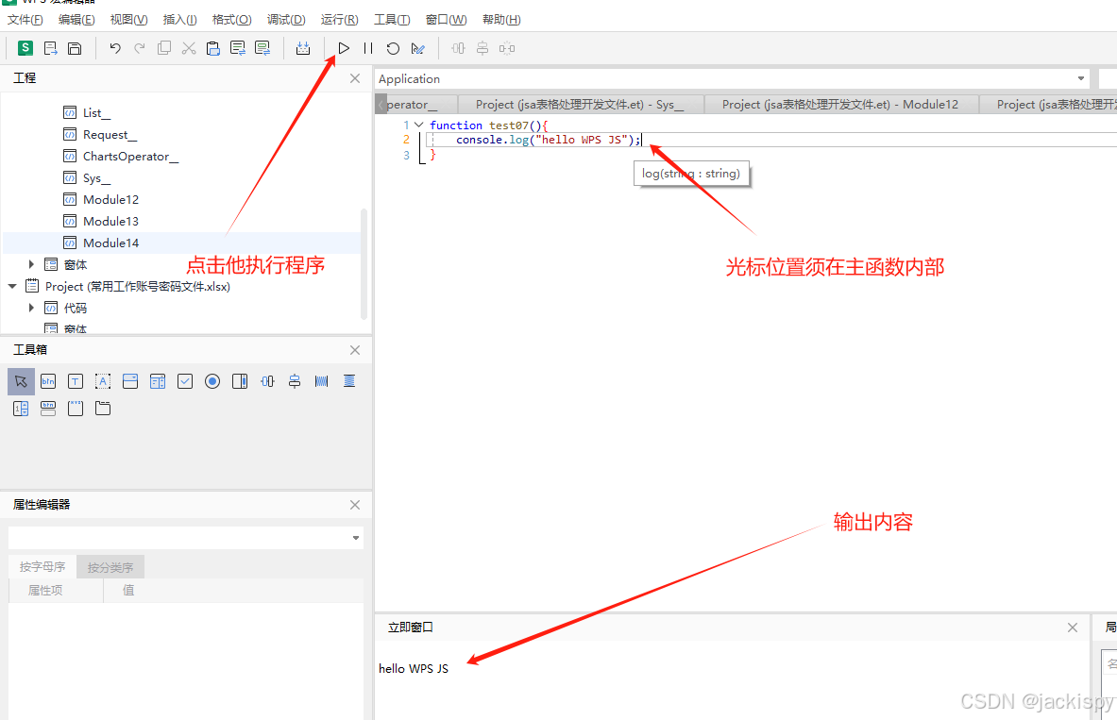Screen dimensions: 1117x720
Task: Select the stacked btn control in toolbox
Action: [x=48, y=408]
